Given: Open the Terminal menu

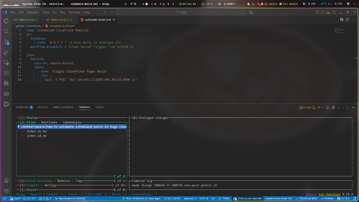Looking at the screenshot, I should (74, 12).
